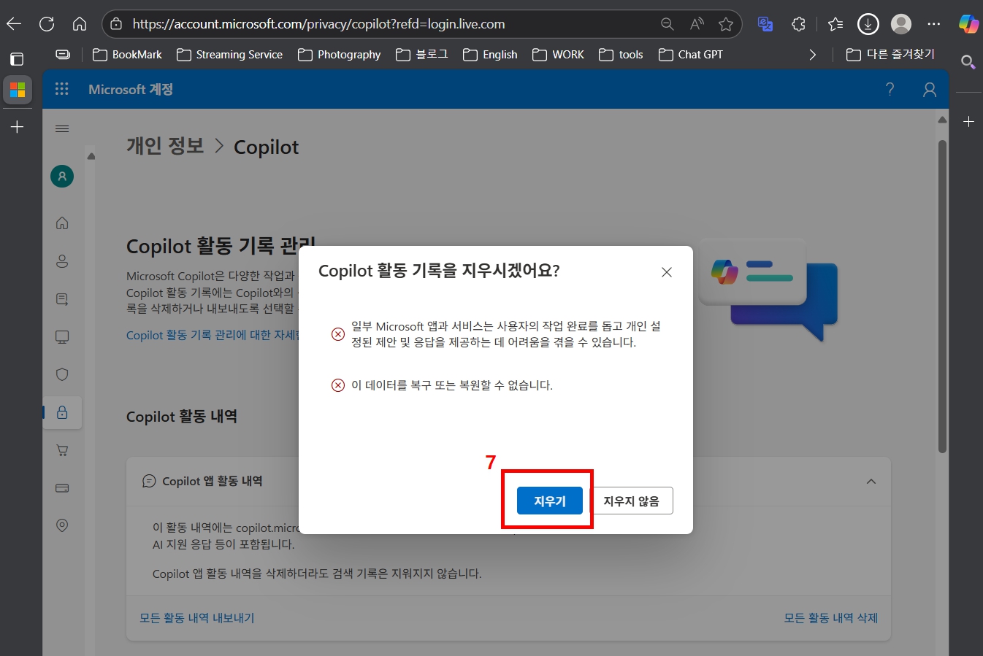
Task: Add a sidebar app with plus icon
Action: (968, 122)
